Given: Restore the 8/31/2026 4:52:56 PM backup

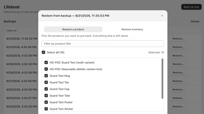Looking at the screenshot, I should (x=178, y=47).
